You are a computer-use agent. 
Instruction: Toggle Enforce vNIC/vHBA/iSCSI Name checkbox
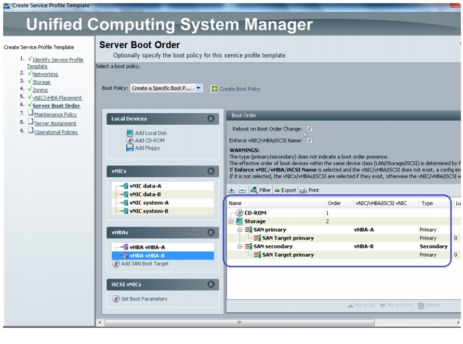[309, 140]
